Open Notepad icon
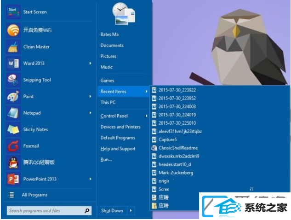Viewport: 291px width, 220px height. (13, 113)
